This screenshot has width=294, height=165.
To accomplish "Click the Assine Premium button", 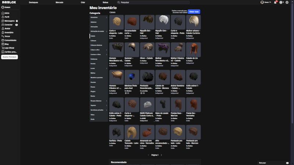I will (x=10, y=57).
